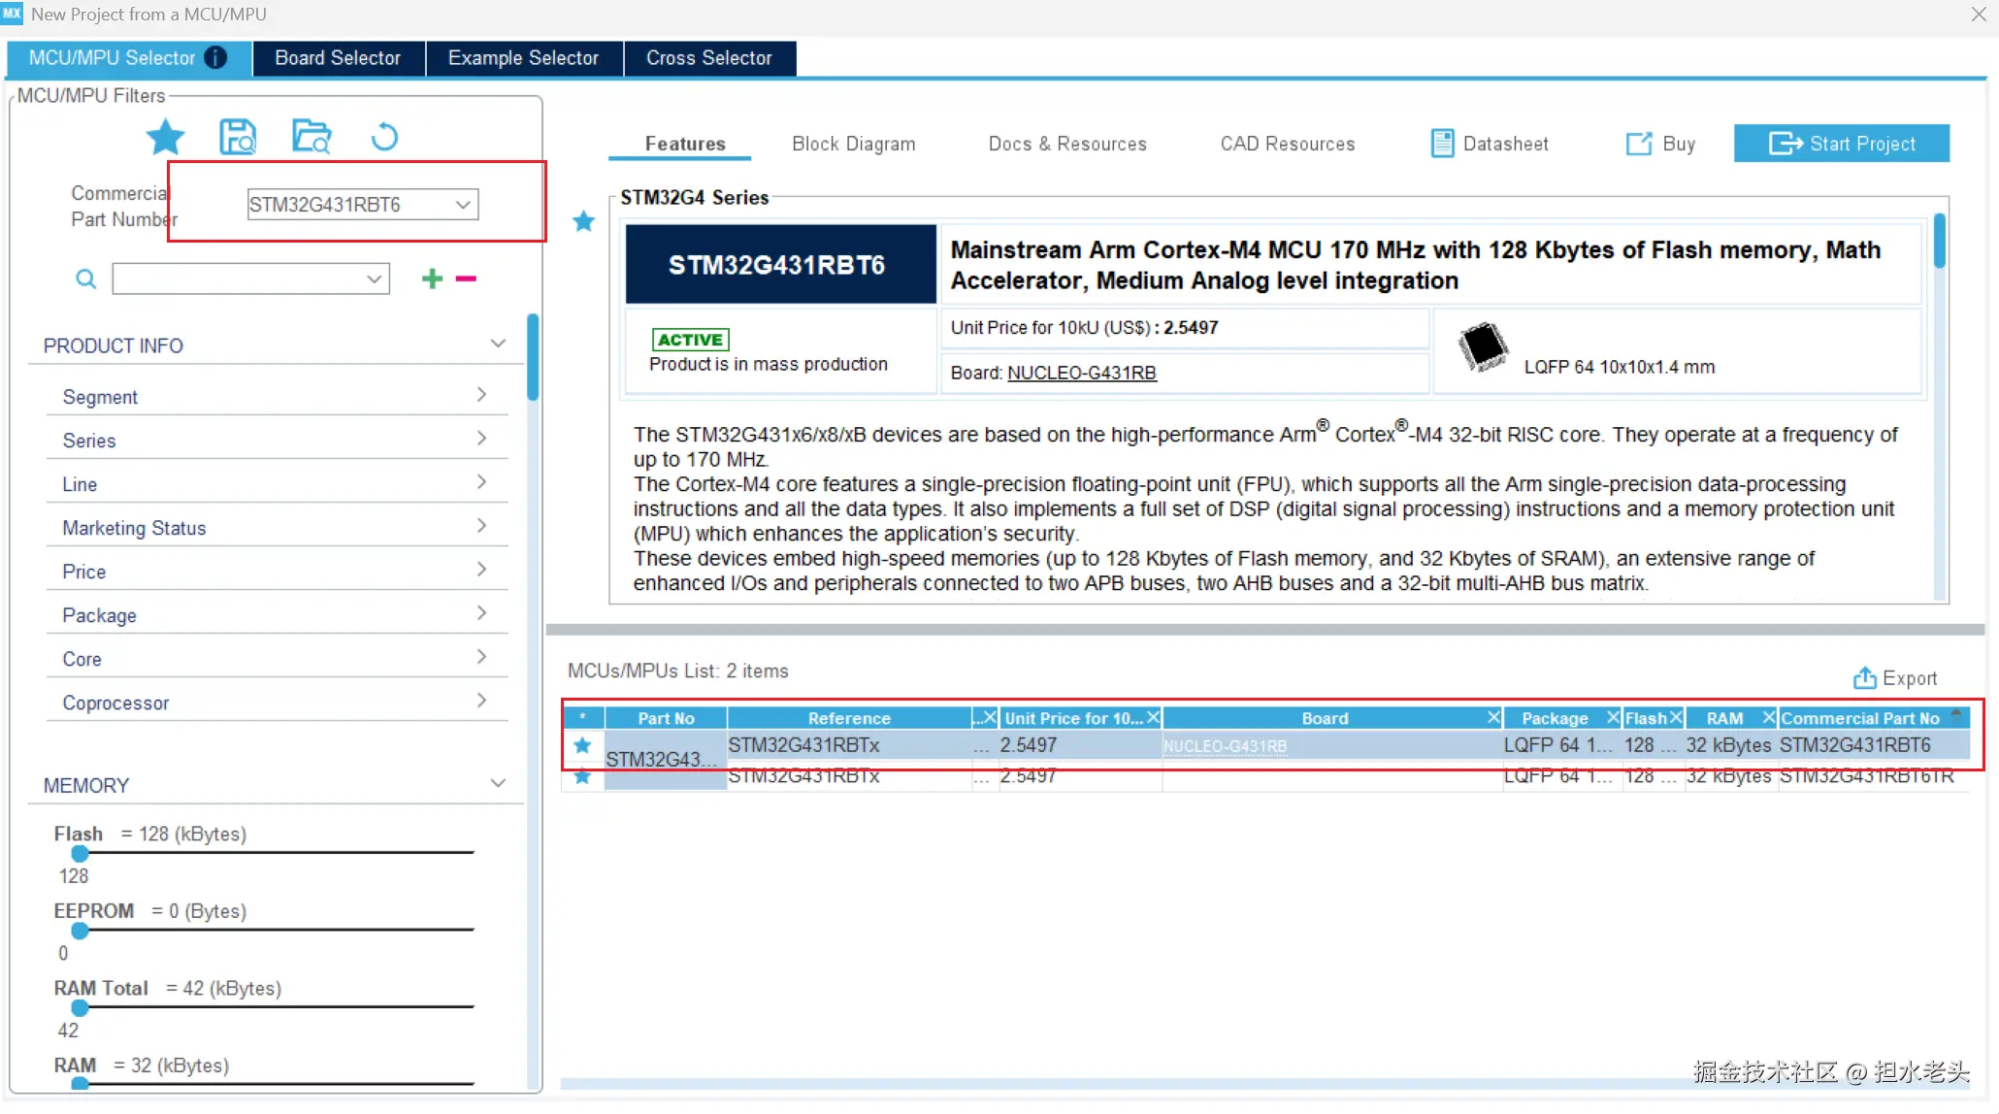Click the feature description vertical scrollbar
Viewport: 1999px width, 1114px height.
1940,241
